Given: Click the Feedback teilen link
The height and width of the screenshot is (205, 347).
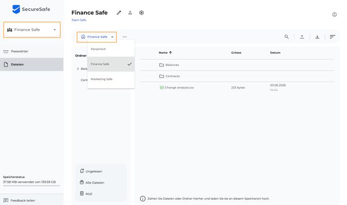Looking at the screenshot, I should click(x=23, y=200).
